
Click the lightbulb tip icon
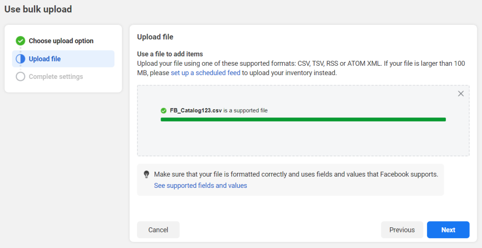[x=147, y=174]
